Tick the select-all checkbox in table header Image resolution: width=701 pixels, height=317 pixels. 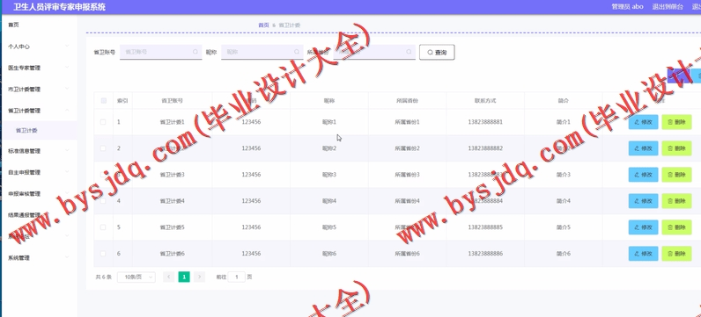[103, 101]
